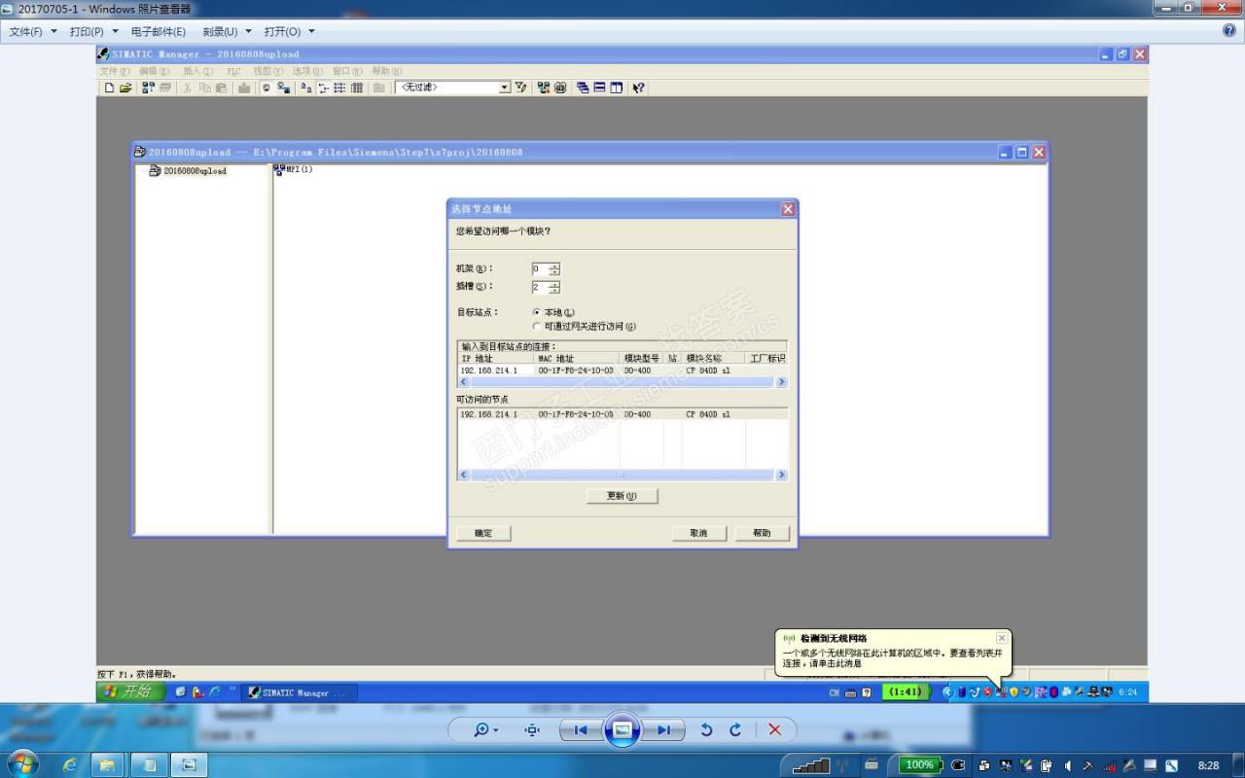Screen dimensions: 1245x778
Task: Click SIMATIC Manager XP taskbar button
Action: [x=299, y=692]
